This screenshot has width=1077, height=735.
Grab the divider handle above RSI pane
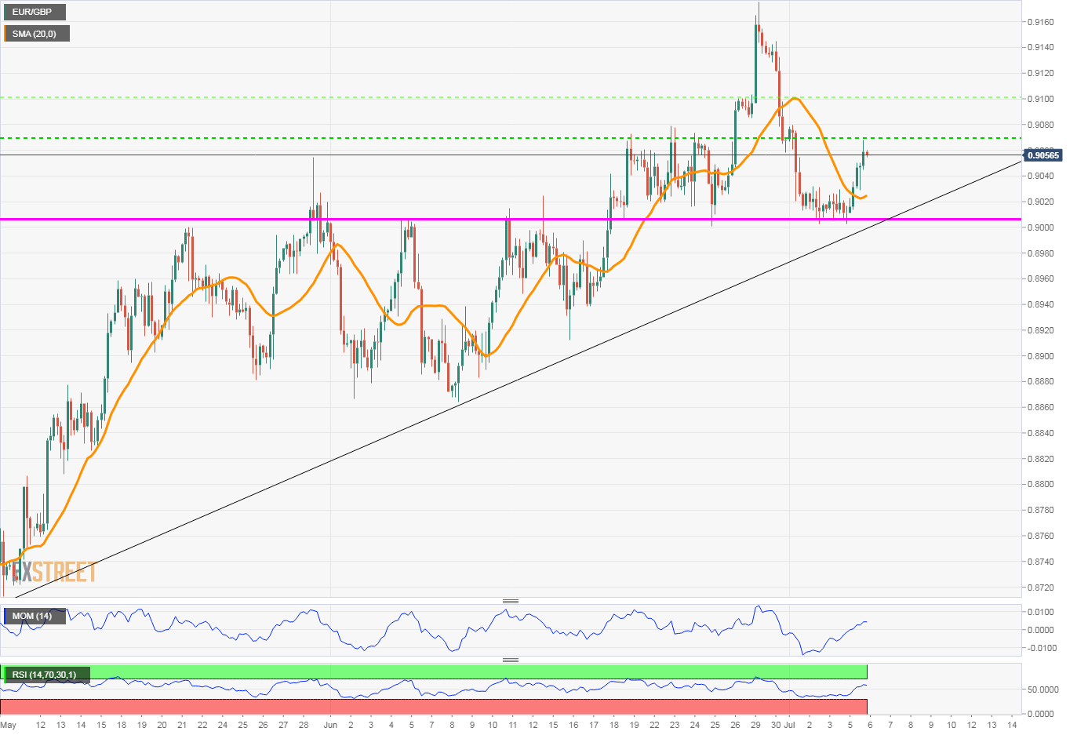511,660
